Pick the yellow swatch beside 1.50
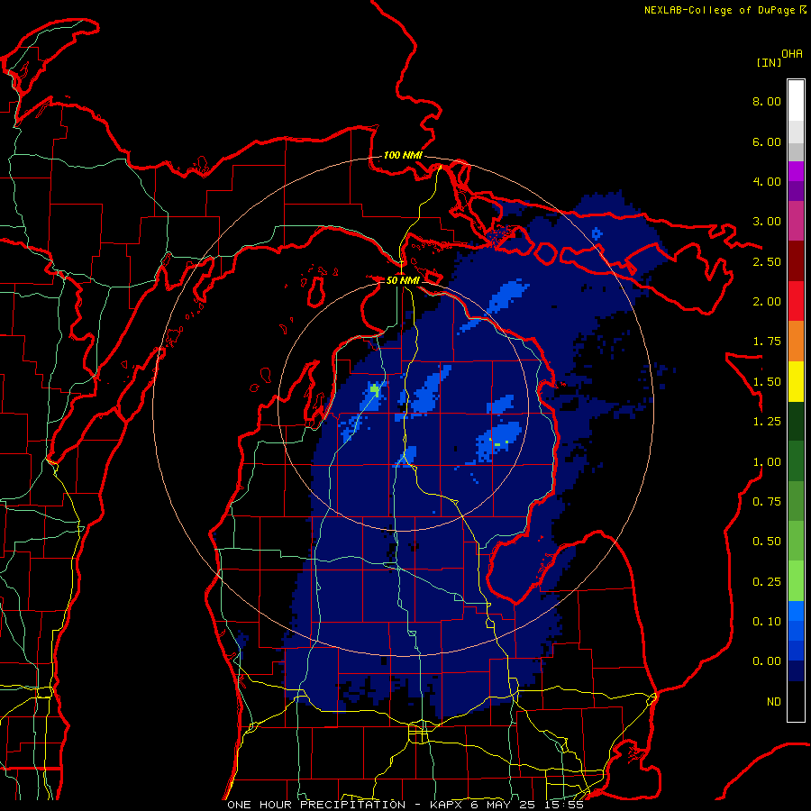This screenshot has height=811, width=811. tap(796, 381)
